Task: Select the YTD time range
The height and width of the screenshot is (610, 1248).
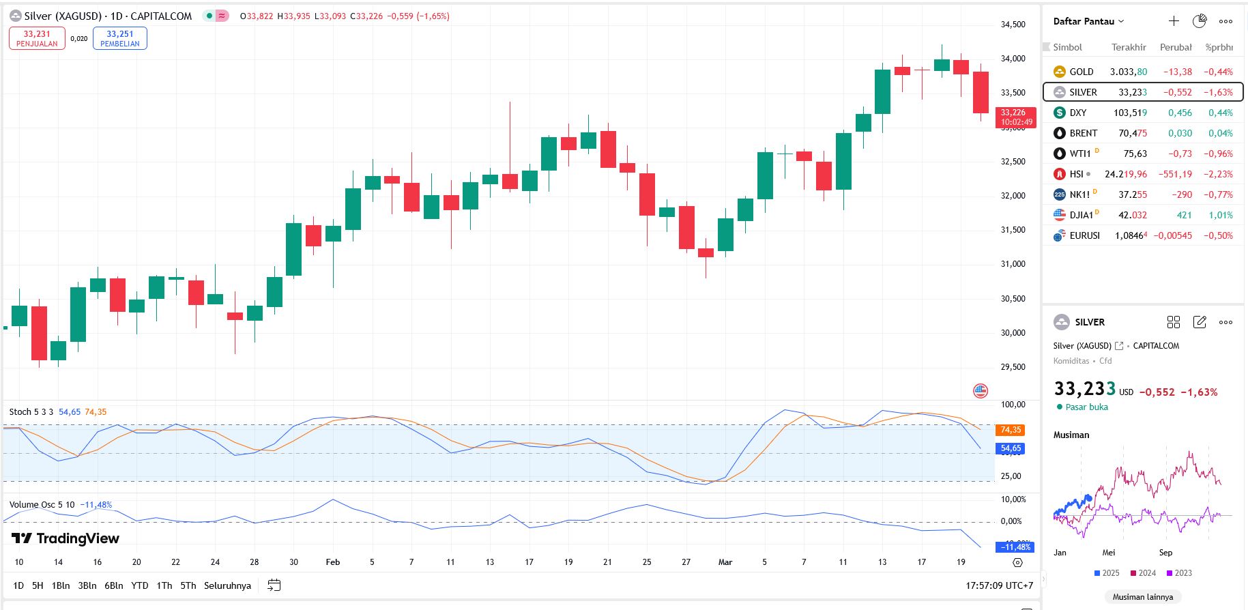Action: (x=140, y=585)
